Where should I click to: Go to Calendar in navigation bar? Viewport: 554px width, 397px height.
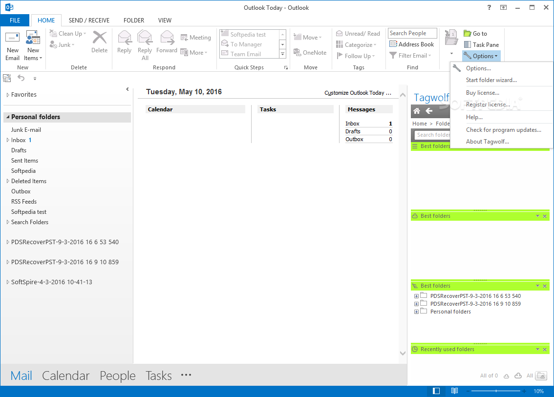[66, 376]
